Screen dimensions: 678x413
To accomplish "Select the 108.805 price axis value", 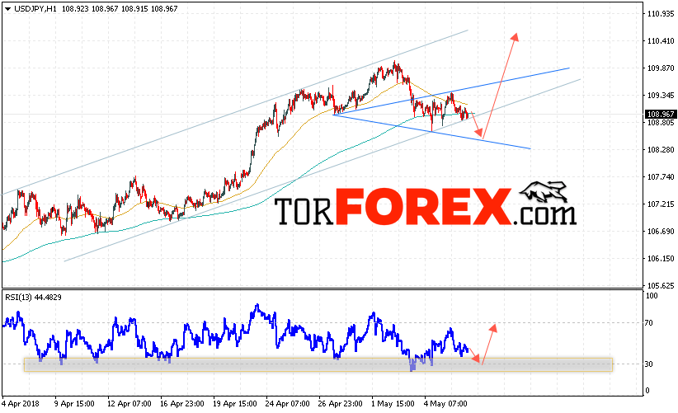I will click(x=661, y=123).
